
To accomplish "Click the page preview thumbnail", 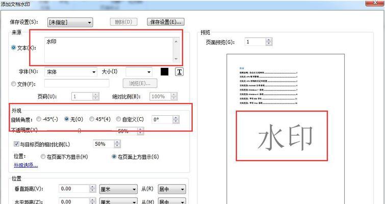I will point(286,129).
